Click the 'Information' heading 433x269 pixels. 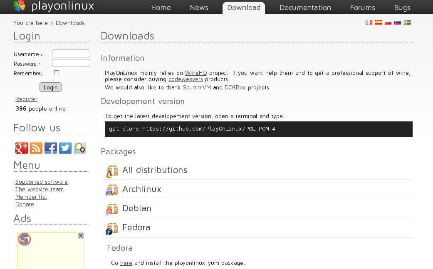click(123, 58)
